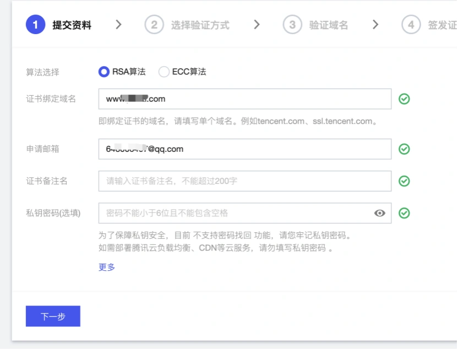Click green checkmark next to 证书备注名 field
This screenshot has height=350, width=458.
[404, 181]
